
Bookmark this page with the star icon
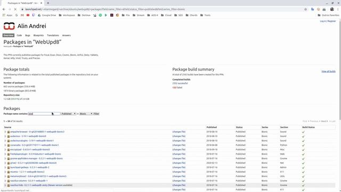(x=305, y=10)
